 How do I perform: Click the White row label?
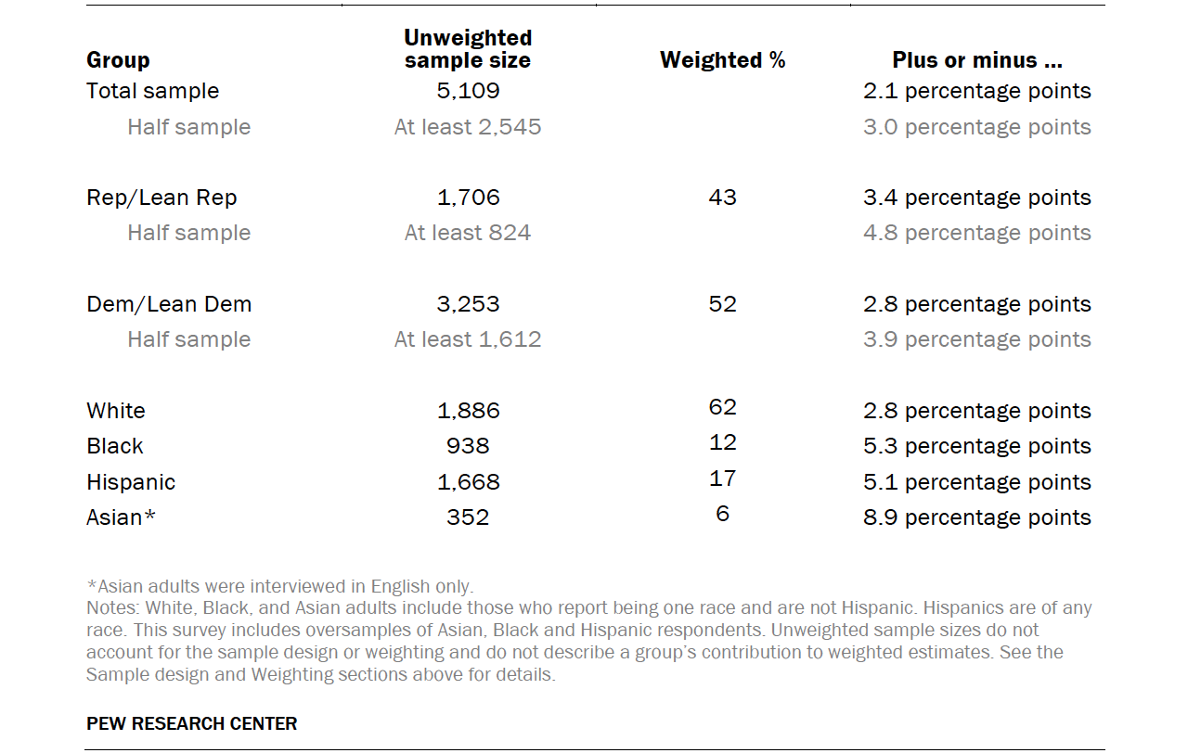(x=116, y=411)
